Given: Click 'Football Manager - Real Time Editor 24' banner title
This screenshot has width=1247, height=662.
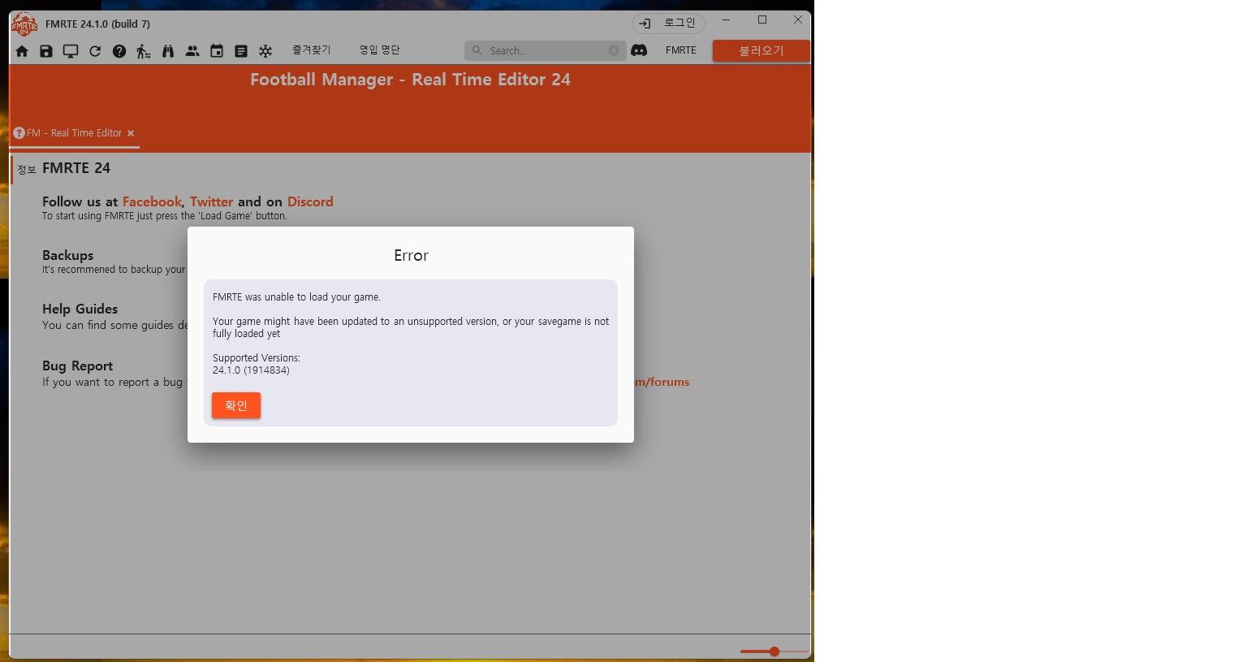Looking at the screenshot, I should (410, 80).
